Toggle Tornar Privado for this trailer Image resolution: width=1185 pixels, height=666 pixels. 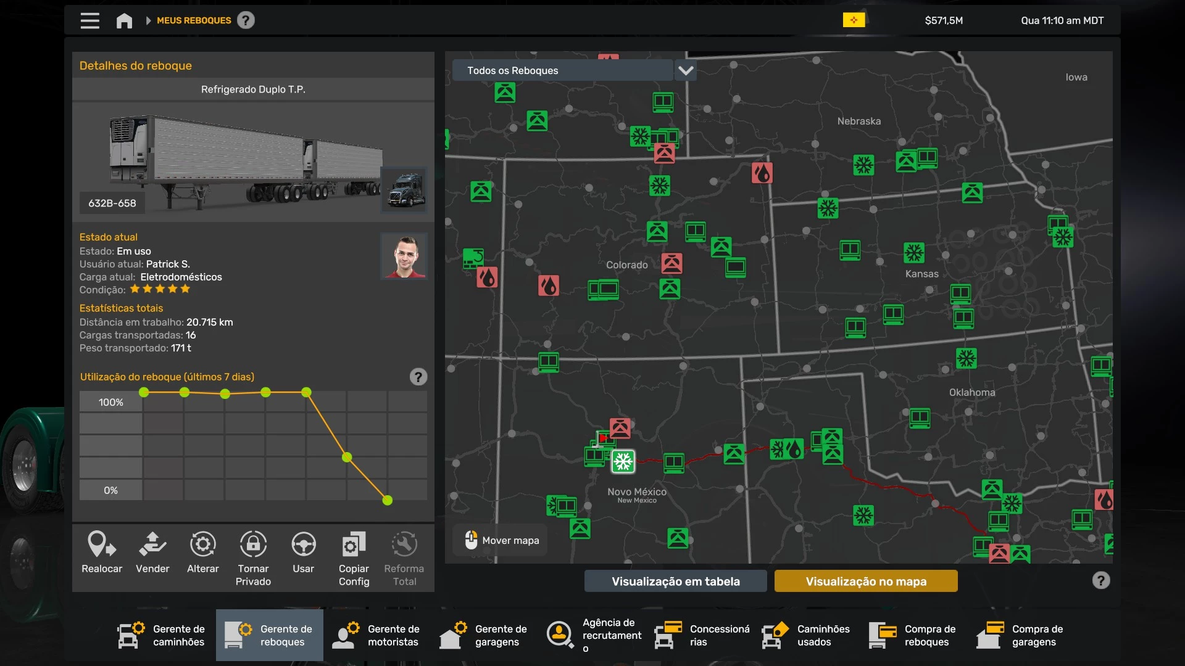click(x=253, y=545)
